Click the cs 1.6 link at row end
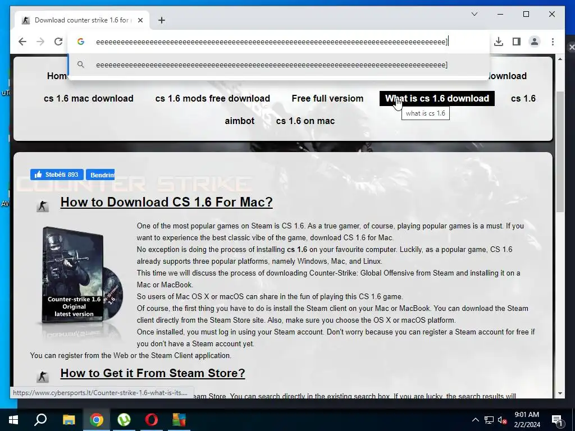Screen dimensions: 575x431 tap(523, 98)
